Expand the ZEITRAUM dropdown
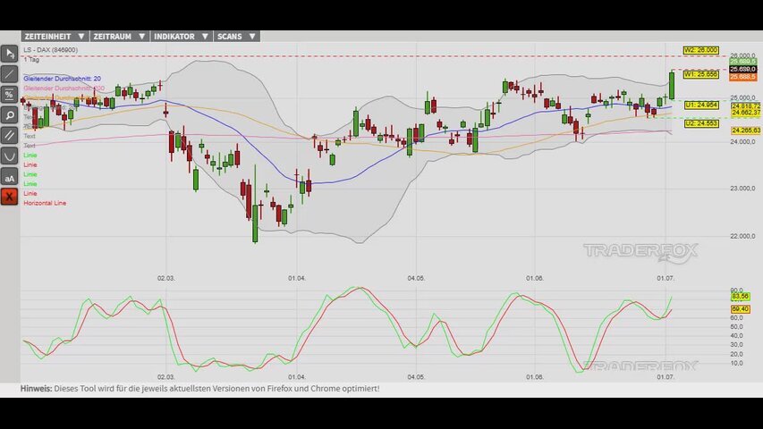This screenshot has height=429, width=763. 119,37
